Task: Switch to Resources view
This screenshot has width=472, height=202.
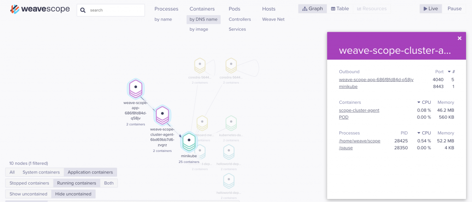Action: 372,9
